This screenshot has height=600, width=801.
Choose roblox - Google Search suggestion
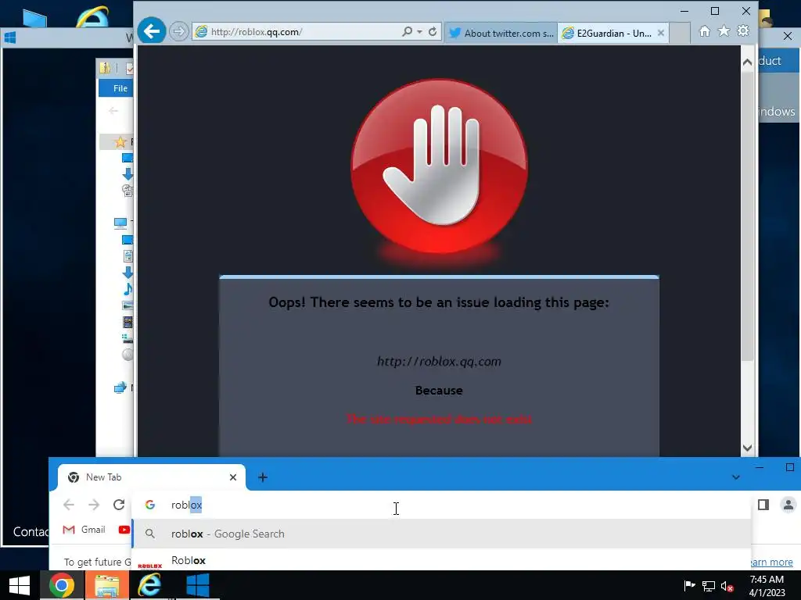[442, 534]
